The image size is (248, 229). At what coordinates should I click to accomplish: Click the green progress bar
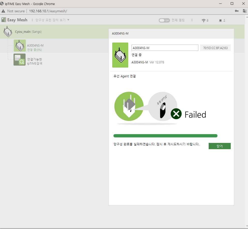(165, 136)
